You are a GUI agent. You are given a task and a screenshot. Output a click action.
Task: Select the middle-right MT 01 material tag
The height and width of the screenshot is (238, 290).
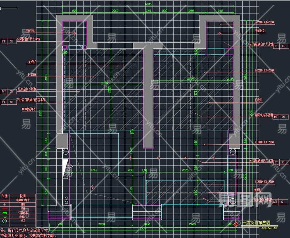(280, 117)
